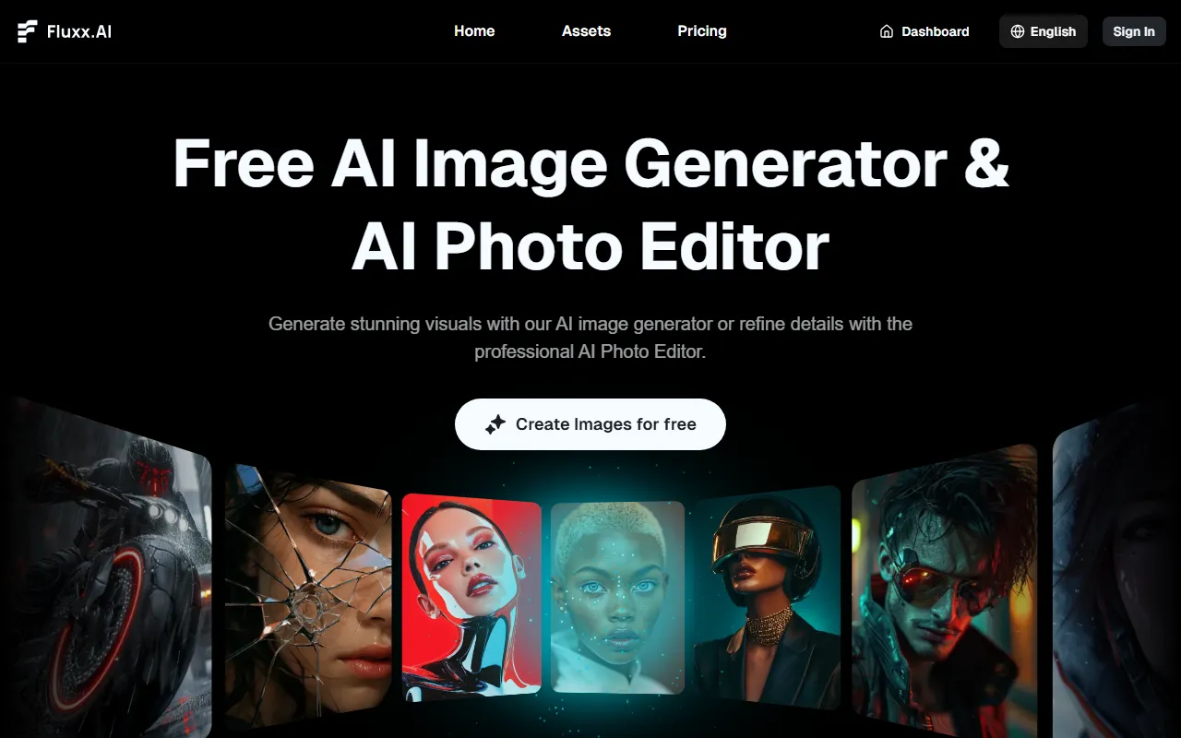Open the man with red sunglasses image

tap(943, 590)
